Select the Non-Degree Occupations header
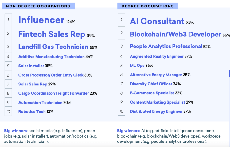230x147 pixels. (x=38, y=6)
